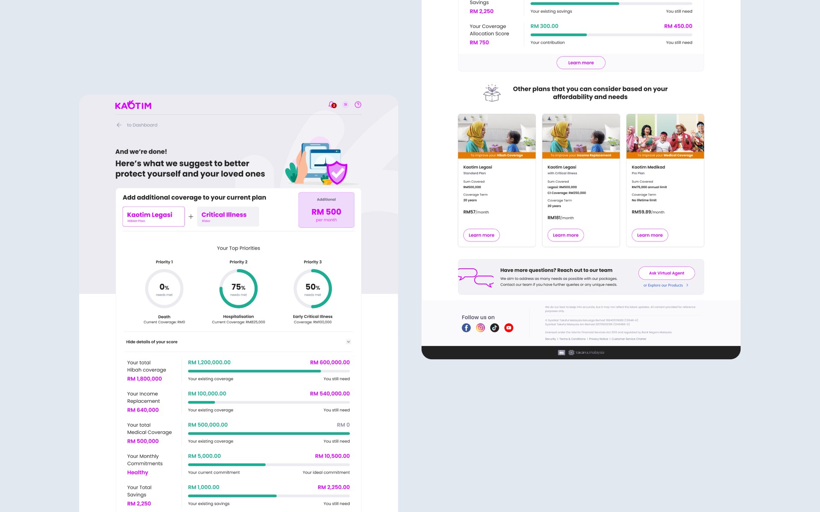This screenshot has width=820, height=512.
Task: Click the Hibah coverage progress bar
Action: point(269,371)
